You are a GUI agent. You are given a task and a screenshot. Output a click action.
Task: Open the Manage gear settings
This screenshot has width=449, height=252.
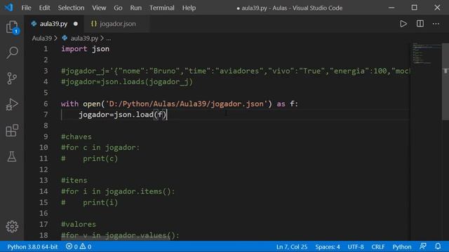click(12, 226)
